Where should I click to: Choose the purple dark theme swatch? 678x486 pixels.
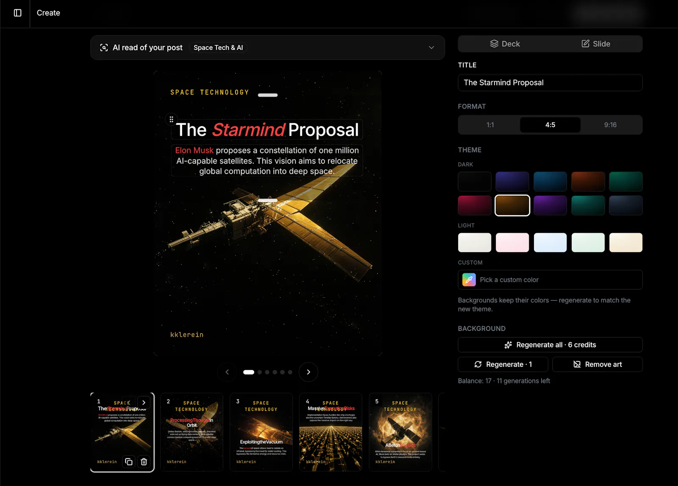[550, 206]
